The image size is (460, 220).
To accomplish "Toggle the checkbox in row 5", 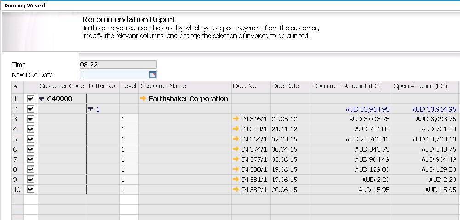I will pyautogui.click(x=31, y=139).
